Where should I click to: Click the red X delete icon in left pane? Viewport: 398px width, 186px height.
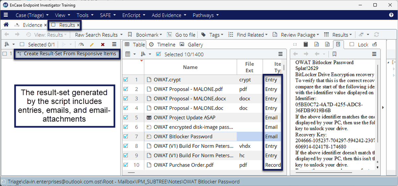[103, 44]
